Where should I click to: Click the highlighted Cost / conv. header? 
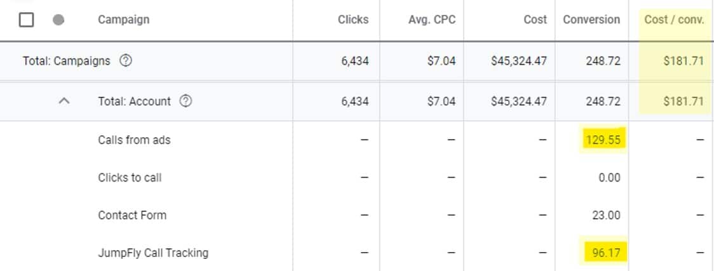coord(674,20)
